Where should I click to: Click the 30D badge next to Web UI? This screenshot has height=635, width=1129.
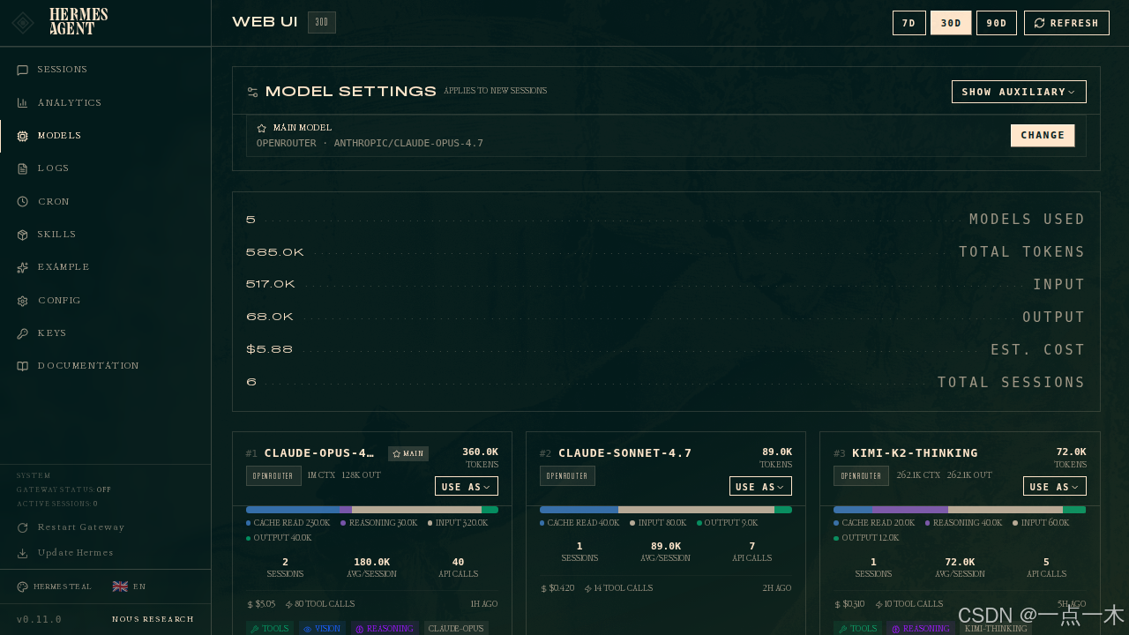tap(322, 23)
